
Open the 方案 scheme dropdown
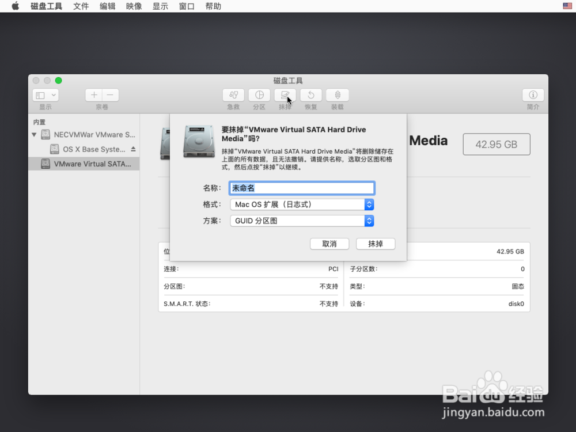point(302,221)
